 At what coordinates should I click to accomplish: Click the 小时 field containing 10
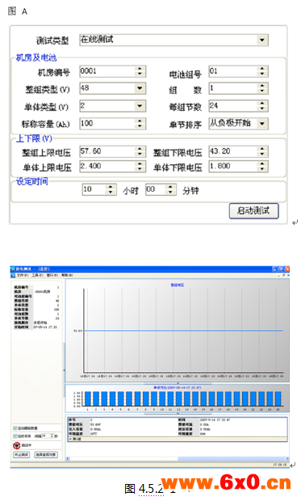99,189
